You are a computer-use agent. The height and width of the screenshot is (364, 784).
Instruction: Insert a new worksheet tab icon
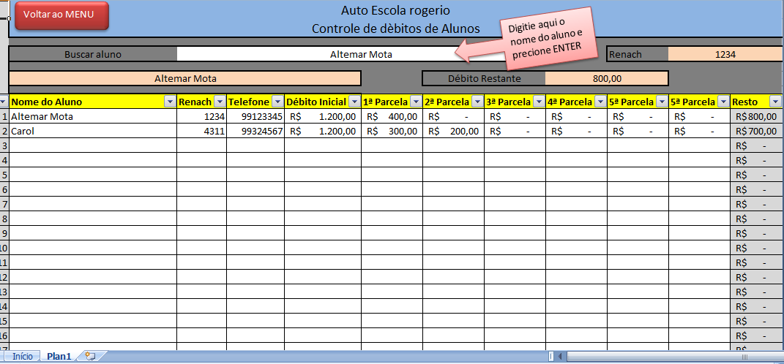(x=91, y=356)
